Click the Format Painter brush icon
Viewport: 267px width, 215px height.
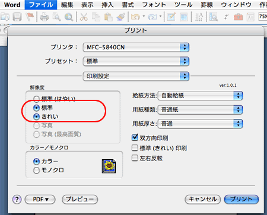(121, 17)
